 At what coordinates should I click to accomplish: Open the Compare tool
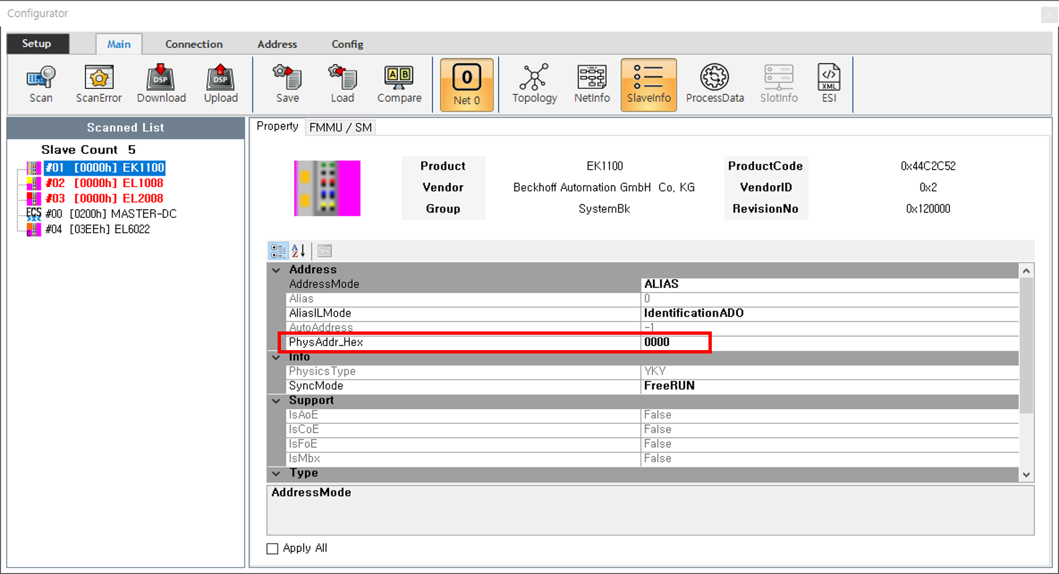click(x=399, y=84)
